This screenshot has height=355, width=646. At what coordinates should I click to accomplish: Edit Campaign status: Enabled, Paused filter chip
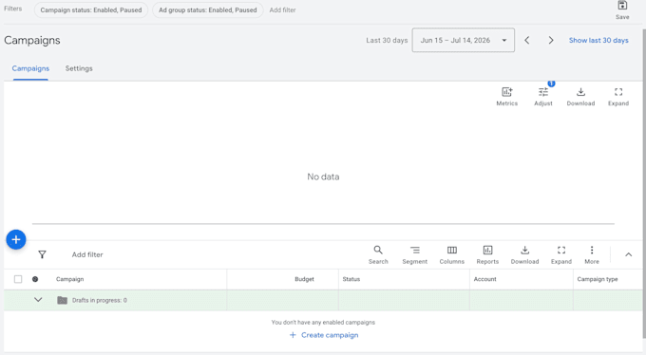point(91,9)
